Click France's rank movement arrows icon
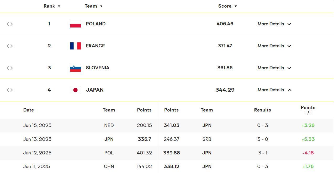The height and width of the screenshot is (173, 334). tap(10, 46)
